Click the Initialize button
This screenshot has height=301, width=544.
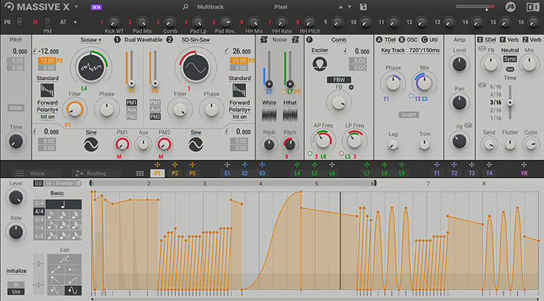point(16,272)
